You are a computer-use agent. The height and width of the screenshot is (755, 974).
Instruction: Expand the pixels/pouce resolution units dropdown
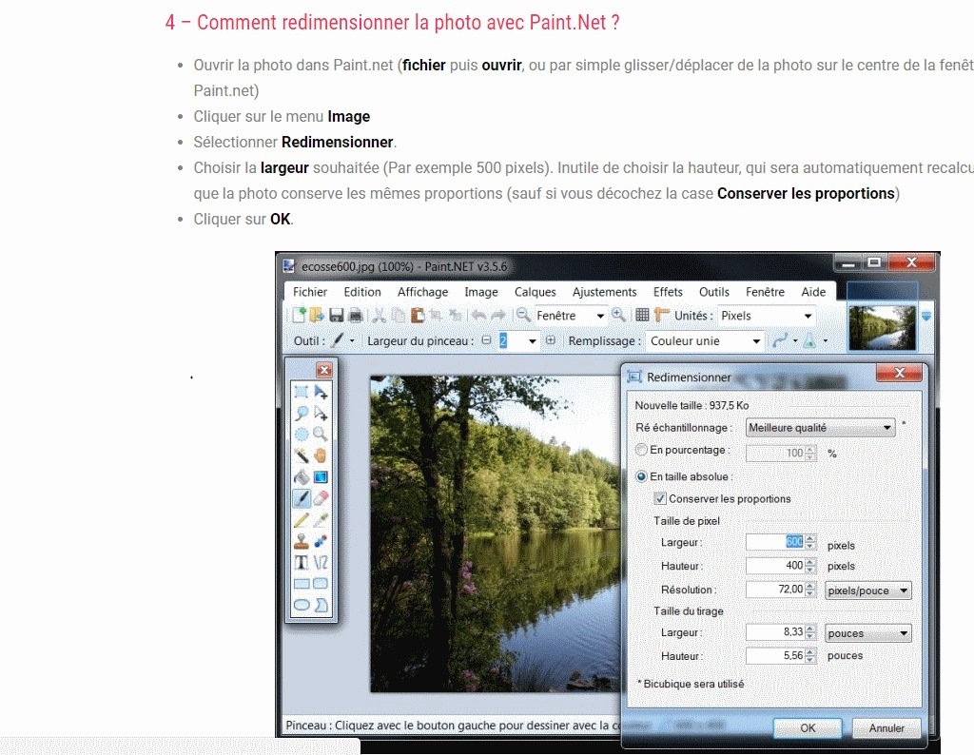pyautogui.click(x=867, y=590)
